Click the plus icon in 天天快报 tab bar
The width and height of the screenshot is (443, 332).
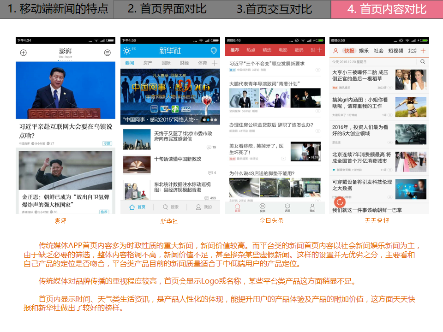tap(423, 51)
